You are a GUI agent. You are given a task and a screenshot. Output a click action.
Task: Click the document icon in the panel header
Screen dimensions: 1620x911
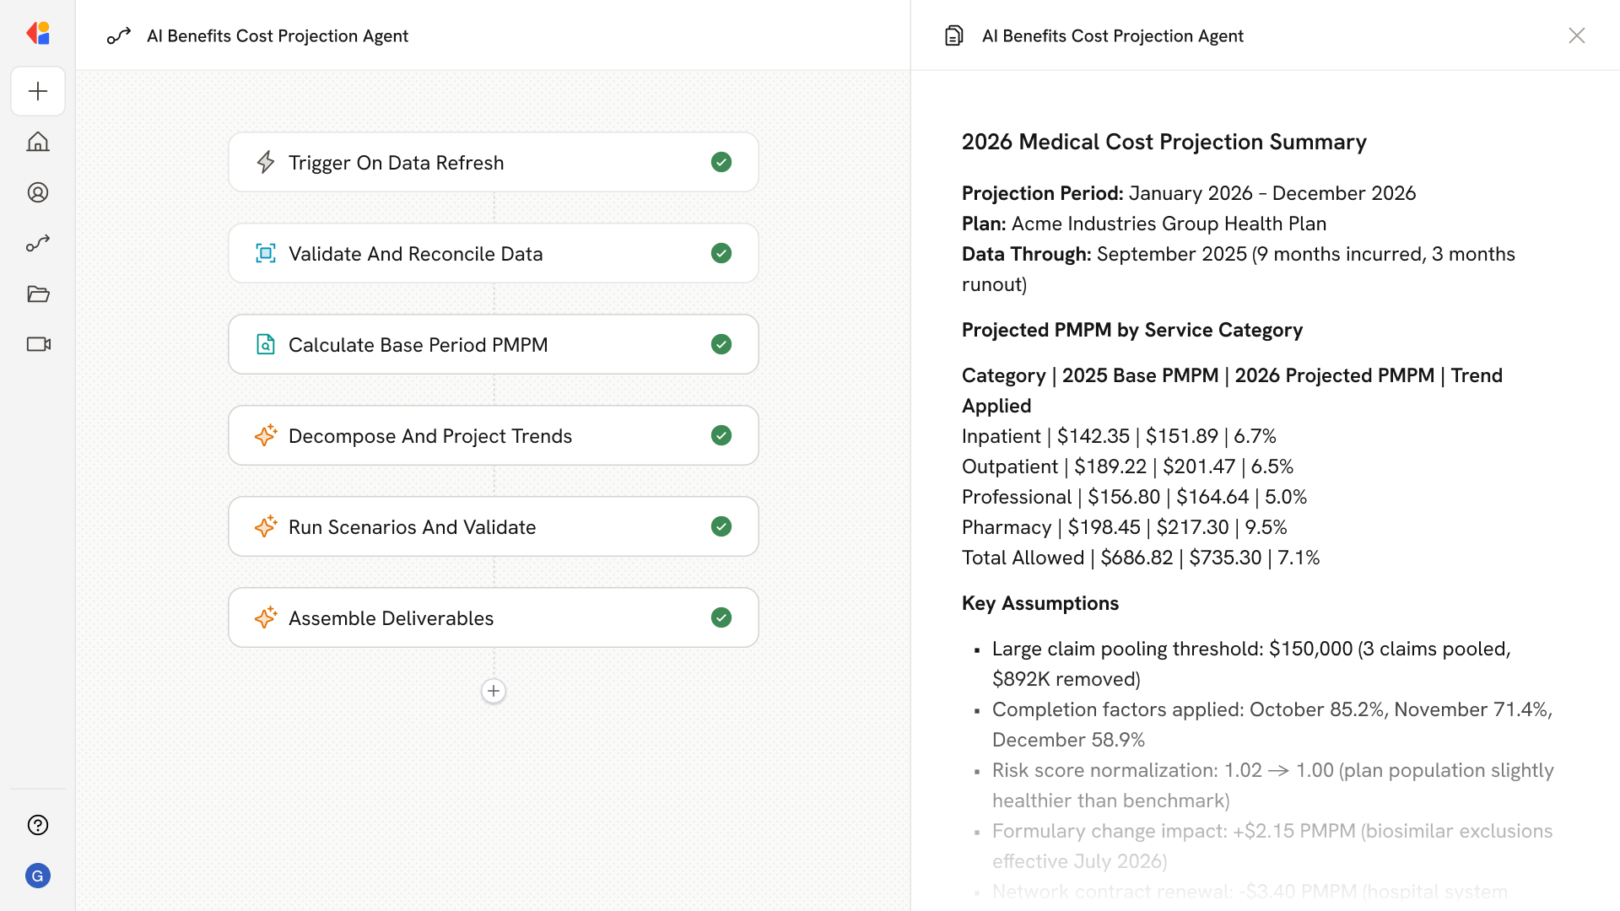[953, 35]
